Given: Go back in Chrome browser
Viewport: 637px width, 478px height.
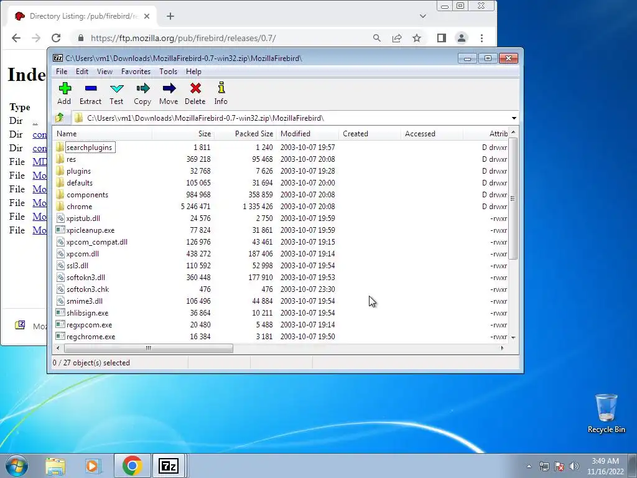Looking at the screenshot, I should (16, 38).
